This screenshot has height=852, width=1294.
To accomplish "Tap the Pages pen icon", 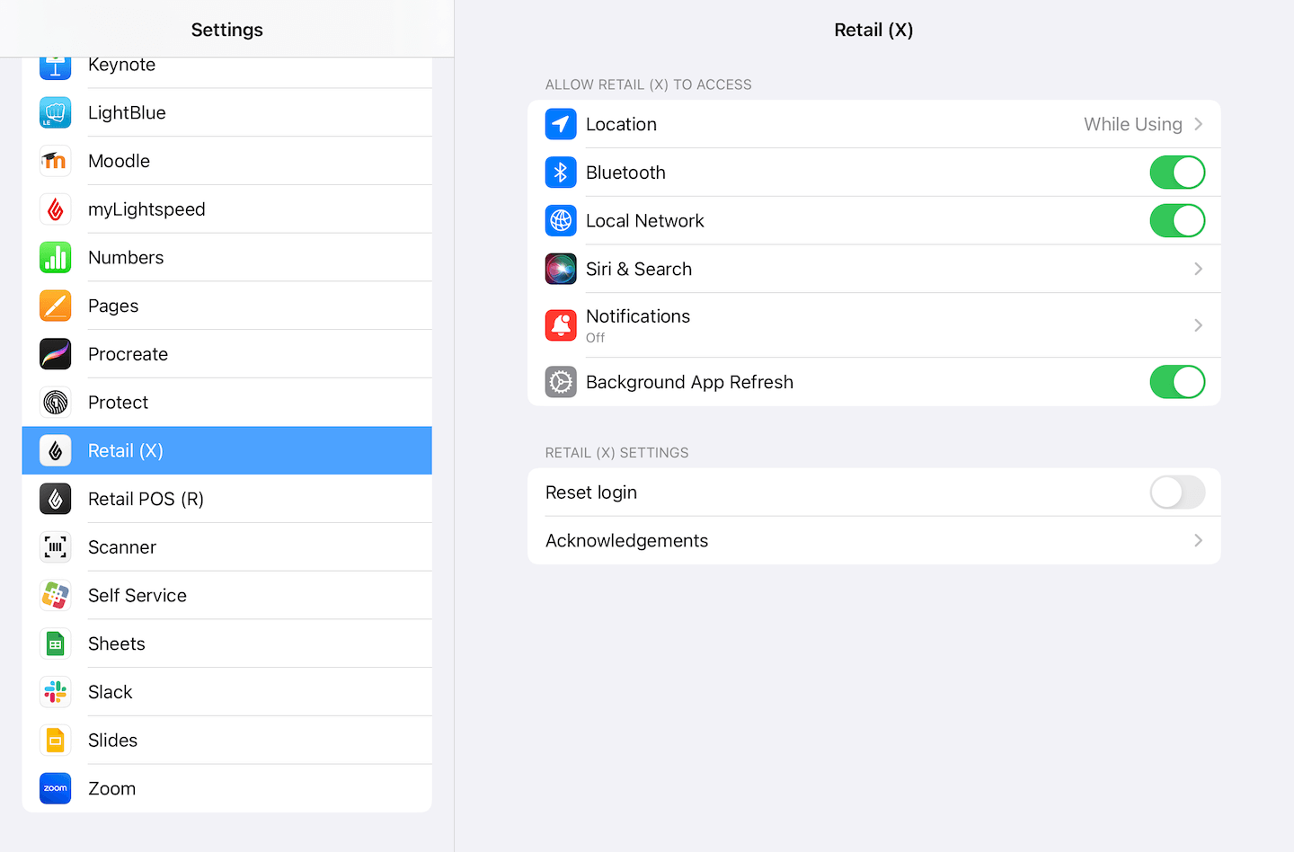I will pos(56,306).
